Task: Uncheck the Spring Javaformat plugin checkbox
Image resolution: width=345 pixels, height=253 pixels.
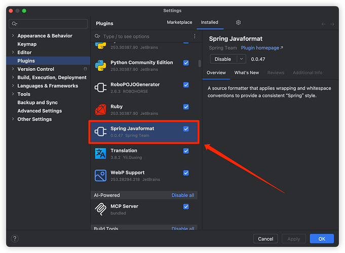Action: (x=186, y=129)
